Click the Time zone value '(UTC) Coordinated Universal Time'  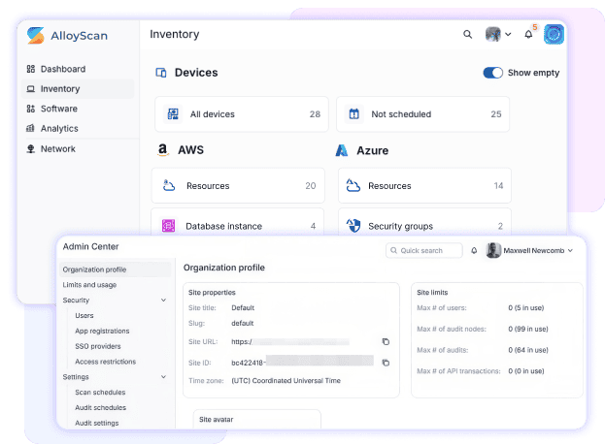click(286, 380)
